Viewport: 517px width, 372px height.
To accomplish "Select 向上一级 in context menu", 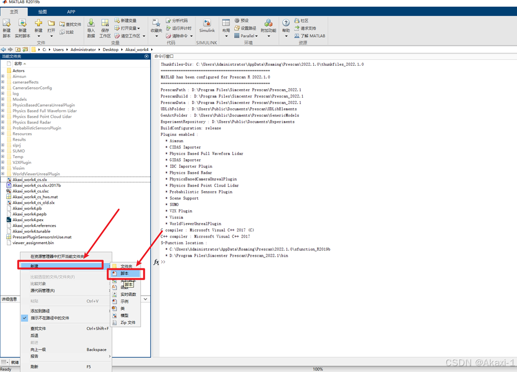I will pos(66,349).
